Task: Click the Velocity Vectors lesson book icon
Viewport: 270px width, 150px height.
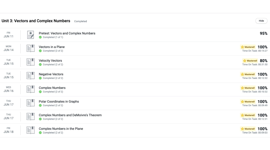Action: [x=30, y=62]
